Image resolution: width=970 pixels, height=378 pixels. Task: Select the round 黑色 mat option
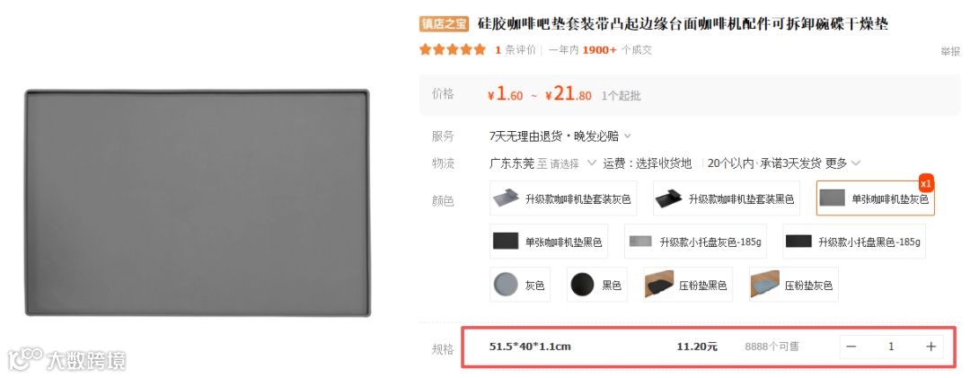tap(597, 285)
